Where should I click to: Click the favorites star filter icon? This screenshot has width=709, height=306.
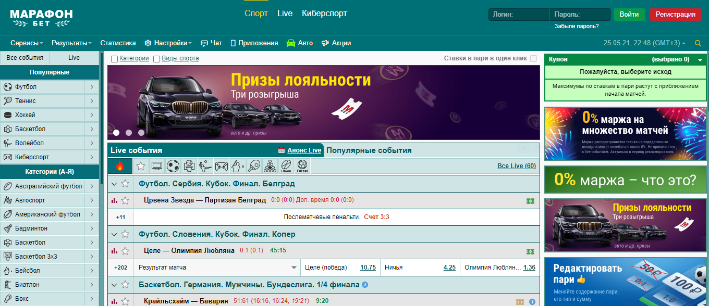(x=141, y=167)
